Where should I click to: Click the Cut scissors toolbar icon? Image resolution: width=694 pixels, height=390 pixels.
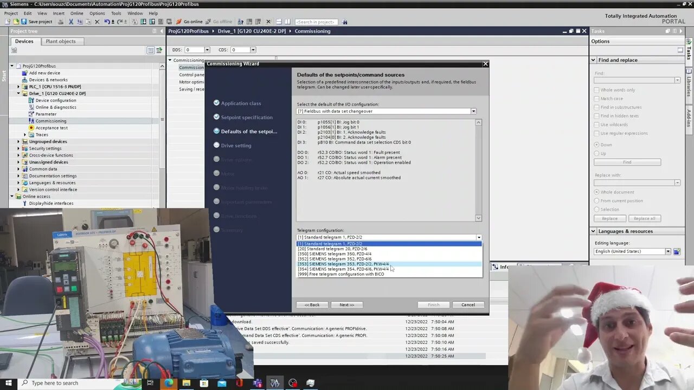(x=70, y=22)
